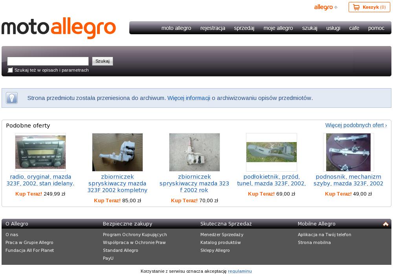The height and width of the screenshot is (279, 393).
Task: Click the 'Podobne oferty' heading
Action: pos(28,126)
